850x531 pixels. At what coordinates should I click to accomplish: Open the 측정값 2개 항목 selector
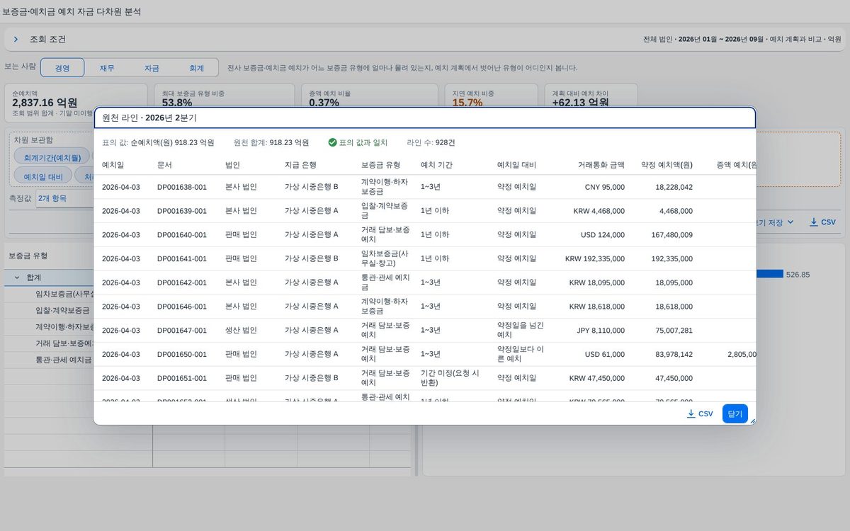(x=65, y=198)
